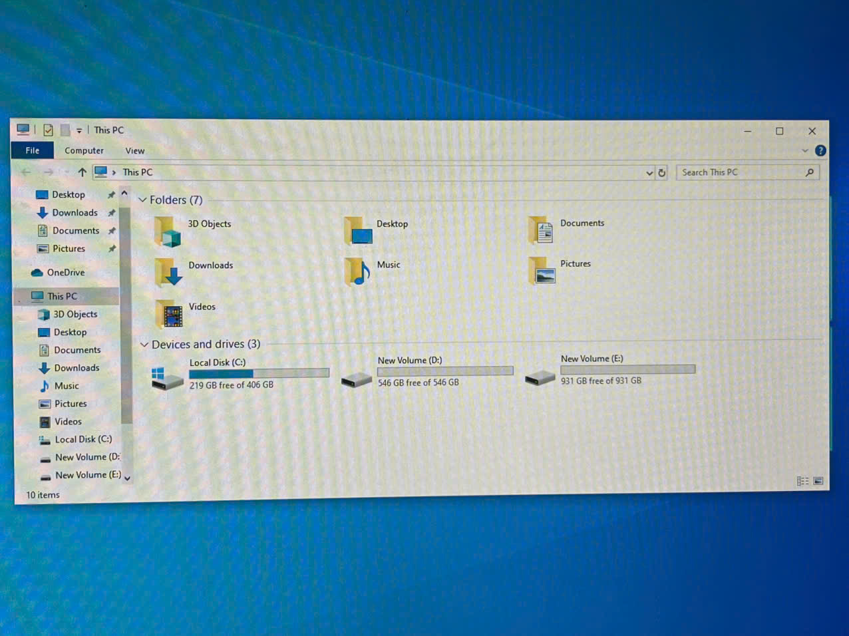Image resolution: width=849 pixels, height=636 pixels.
Task: Select the New Volume (D:) drive icon
Action: [x=356, y=379]
